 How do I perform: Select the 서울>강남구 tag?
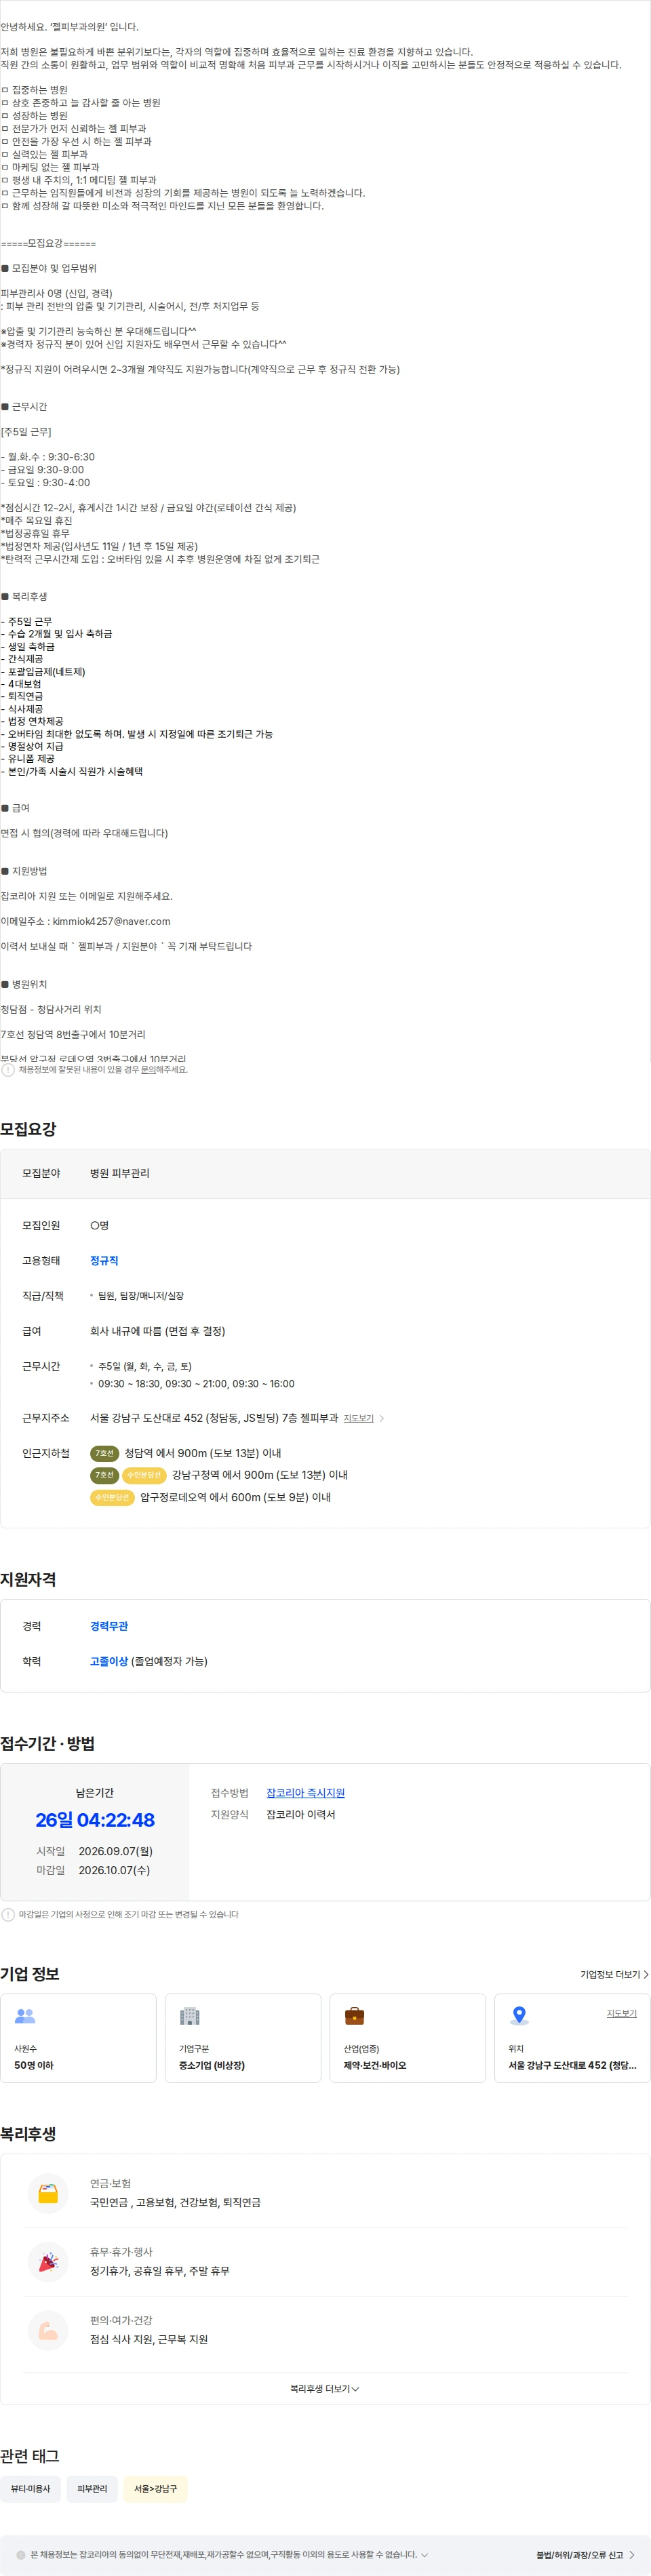[x=155, y=2488]
